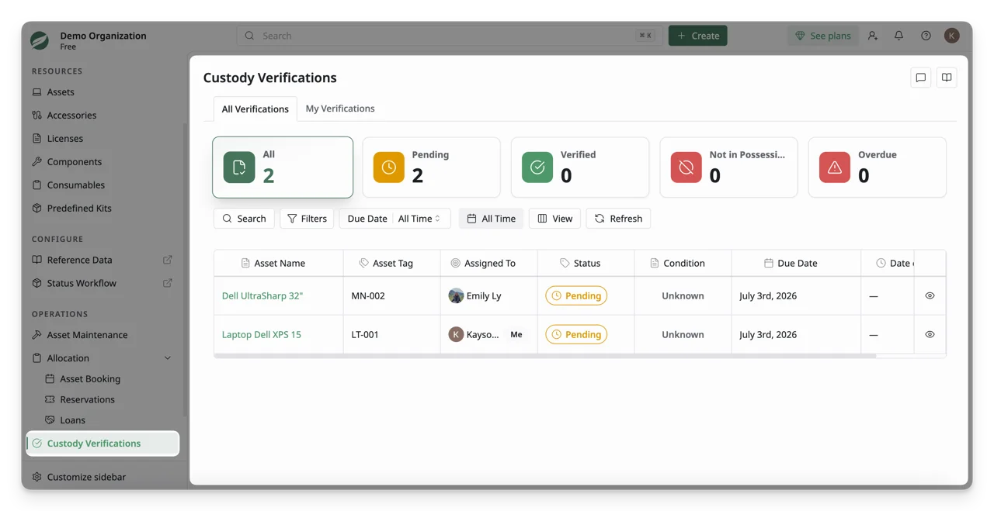Image resolution: width=994 pixels, height=511 pixels.
Task: Open the Dell UltraSharp 32" asset link
Action: click(262, 295)
